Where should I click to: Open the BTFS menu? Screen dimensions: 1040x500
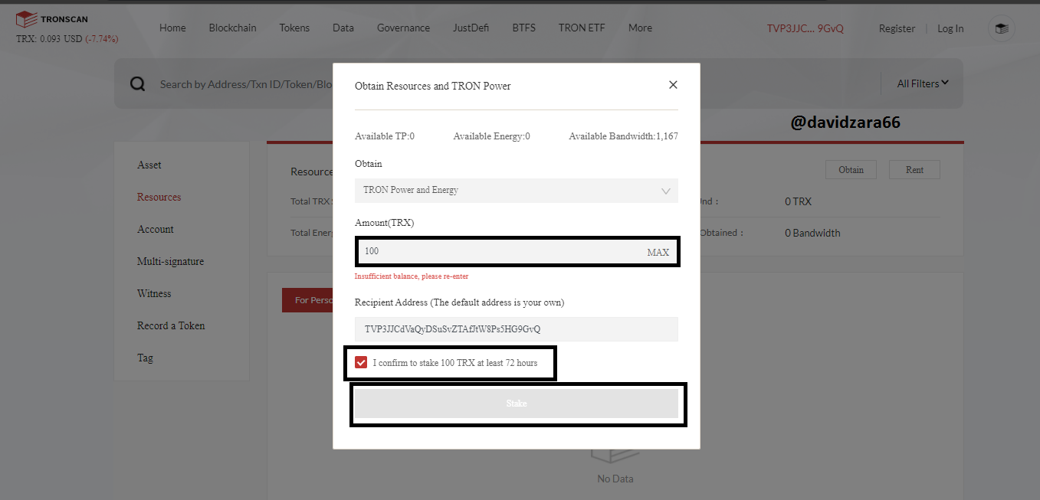[524, 28]
